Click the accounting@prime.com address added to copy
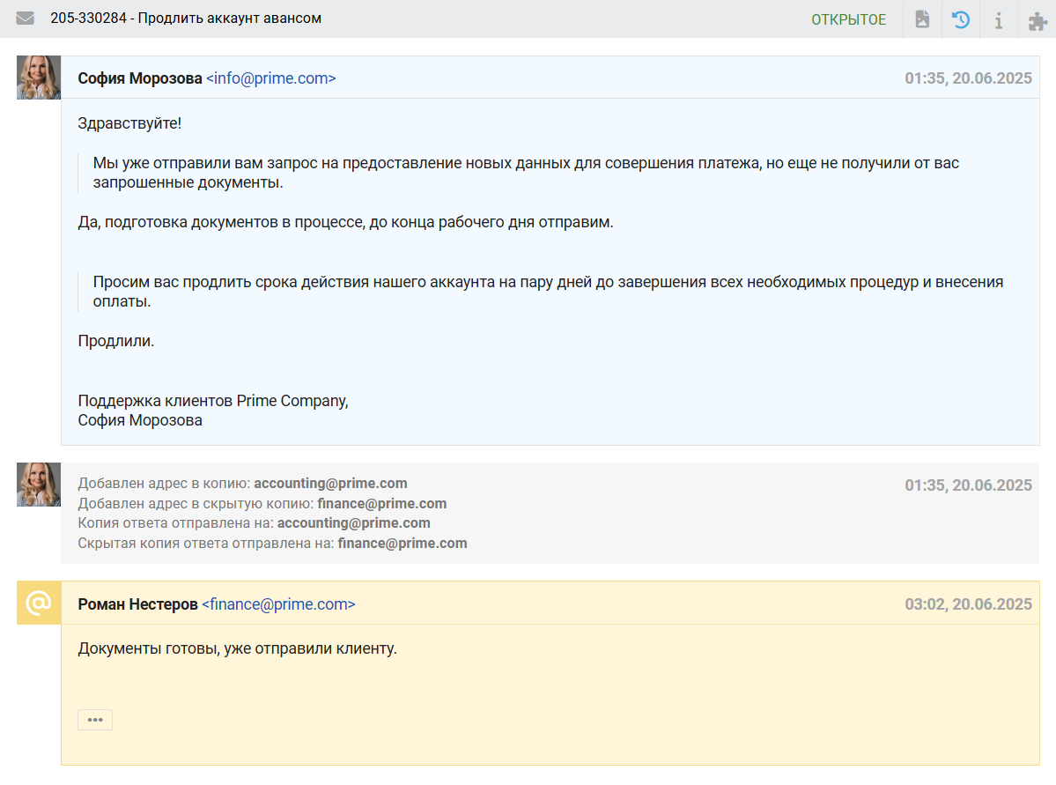This screenshot has width=1056, height=785. click(x=330, y=484)
